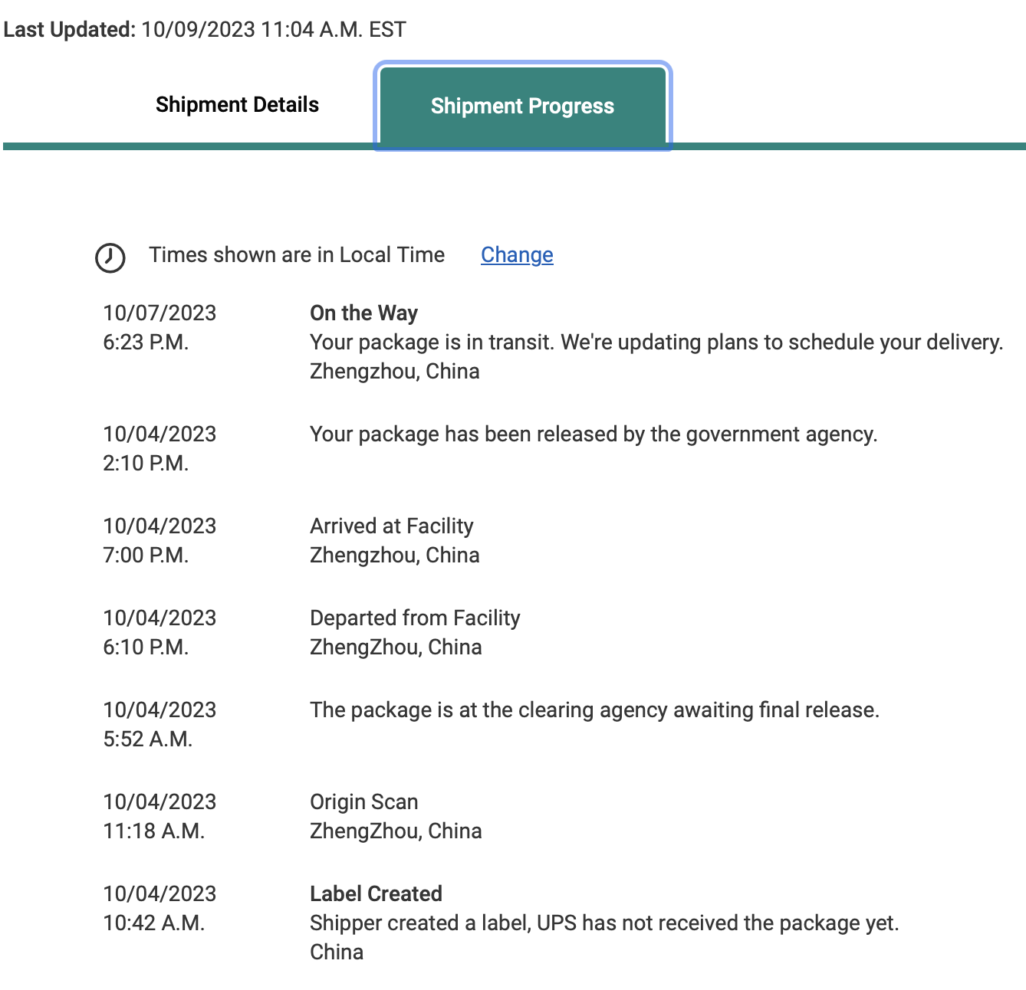Click the 6:10 P.M. time entry
Image resolution: width=1026 pixels, height=990 pixels.
pyautogui.click(x=146, y=647)
